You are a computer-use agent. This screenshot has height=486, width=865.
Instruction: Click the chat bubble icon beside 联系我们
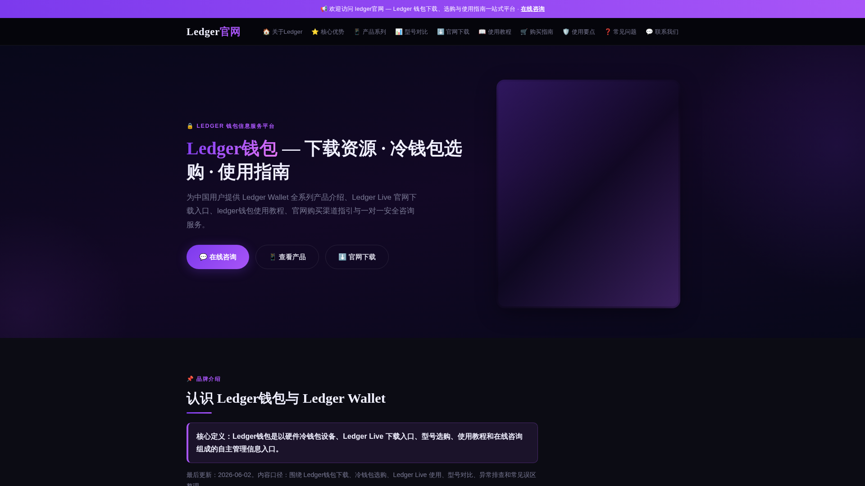(649, 31)
